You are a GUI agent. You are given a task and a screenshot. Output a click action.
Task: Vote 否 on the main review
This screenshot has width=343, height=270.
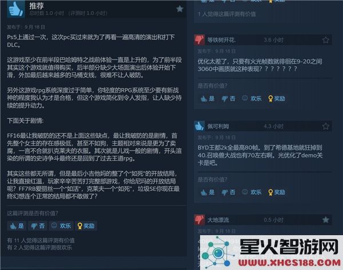(x=38, y=225)
